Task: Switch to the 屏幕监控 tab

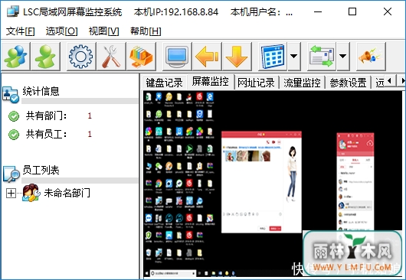Action: pos(210,81)
